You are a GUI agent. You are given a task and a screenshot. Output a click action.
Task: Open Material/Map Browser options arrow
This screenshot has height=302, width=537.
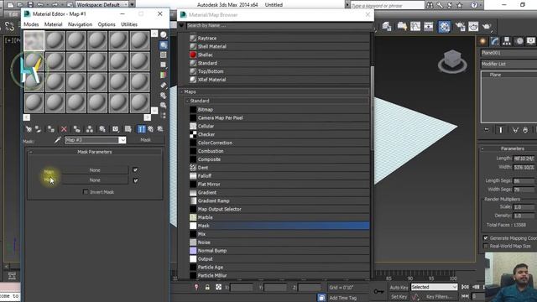181,25
